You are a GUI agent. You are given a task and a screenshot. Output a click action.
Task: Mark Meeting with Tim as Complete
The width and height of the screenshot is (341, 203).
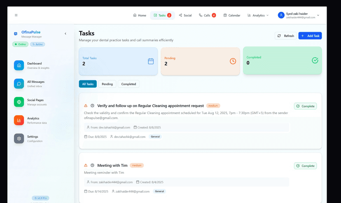click(305, 166)
